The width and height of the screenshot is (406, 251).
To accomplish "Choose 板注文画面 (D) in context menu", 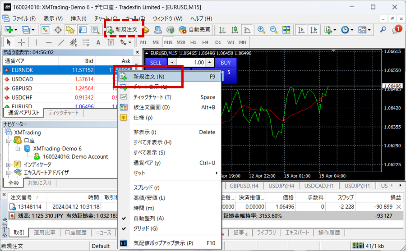I will [169, 107].
